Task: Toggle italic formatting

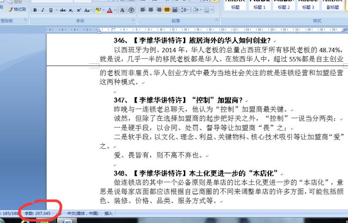Action: [x=43, y=10]
